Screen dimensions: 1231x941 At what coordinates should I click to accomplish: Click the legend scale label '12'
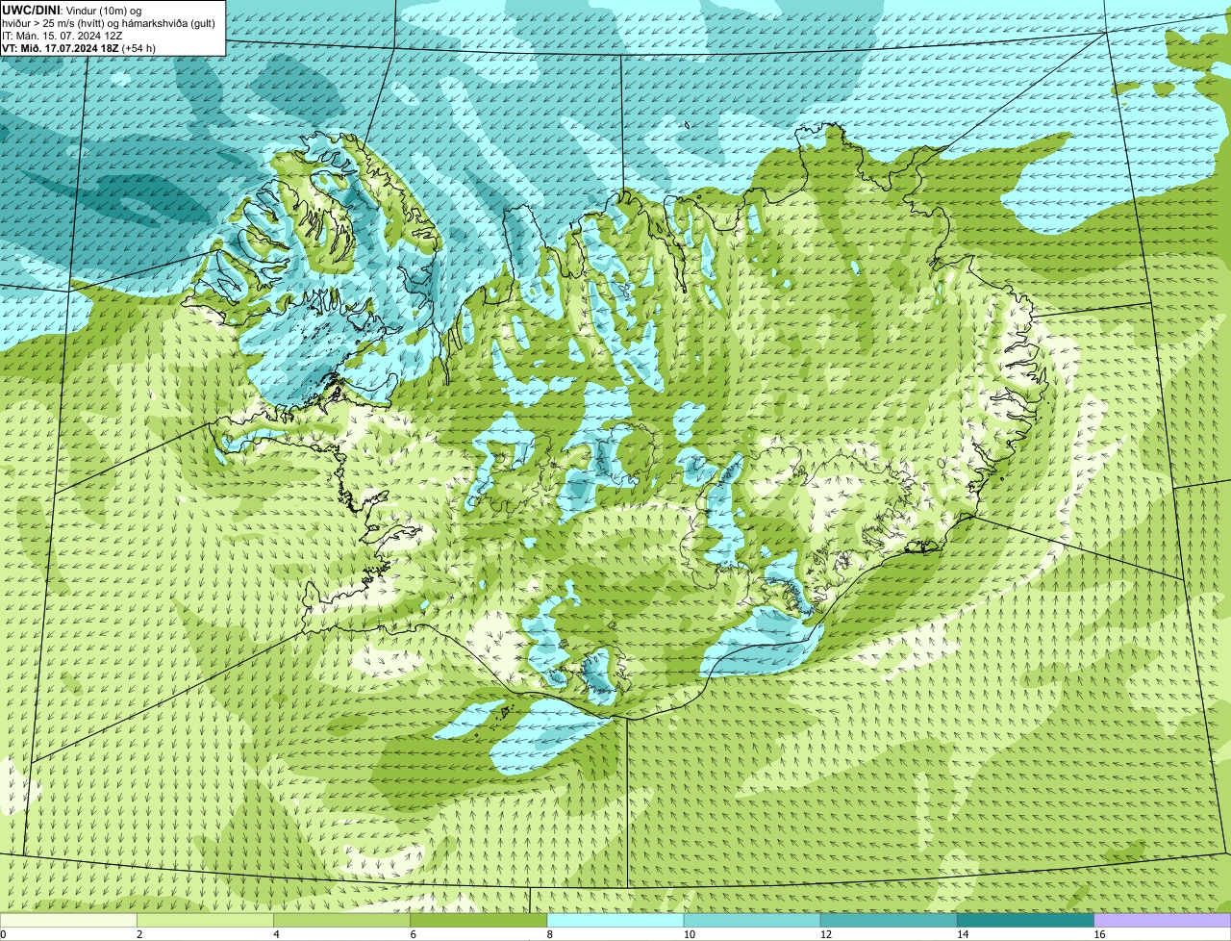tap(826, 934)
